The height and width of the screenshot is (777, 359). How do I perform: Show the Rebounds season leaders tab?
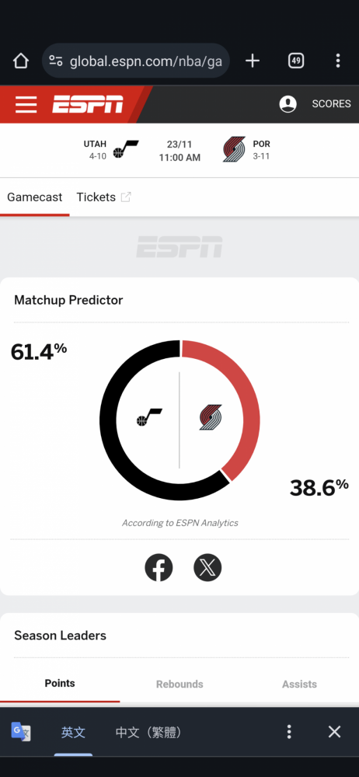point(179,685)
